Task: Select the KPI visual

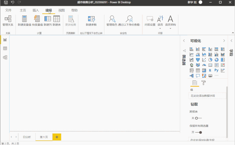Action: [x=223, y=65]
